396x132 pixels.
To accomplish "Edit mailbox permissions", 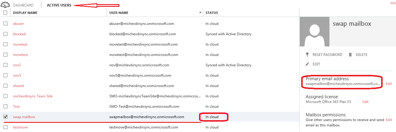I will (x=389, y=120).
